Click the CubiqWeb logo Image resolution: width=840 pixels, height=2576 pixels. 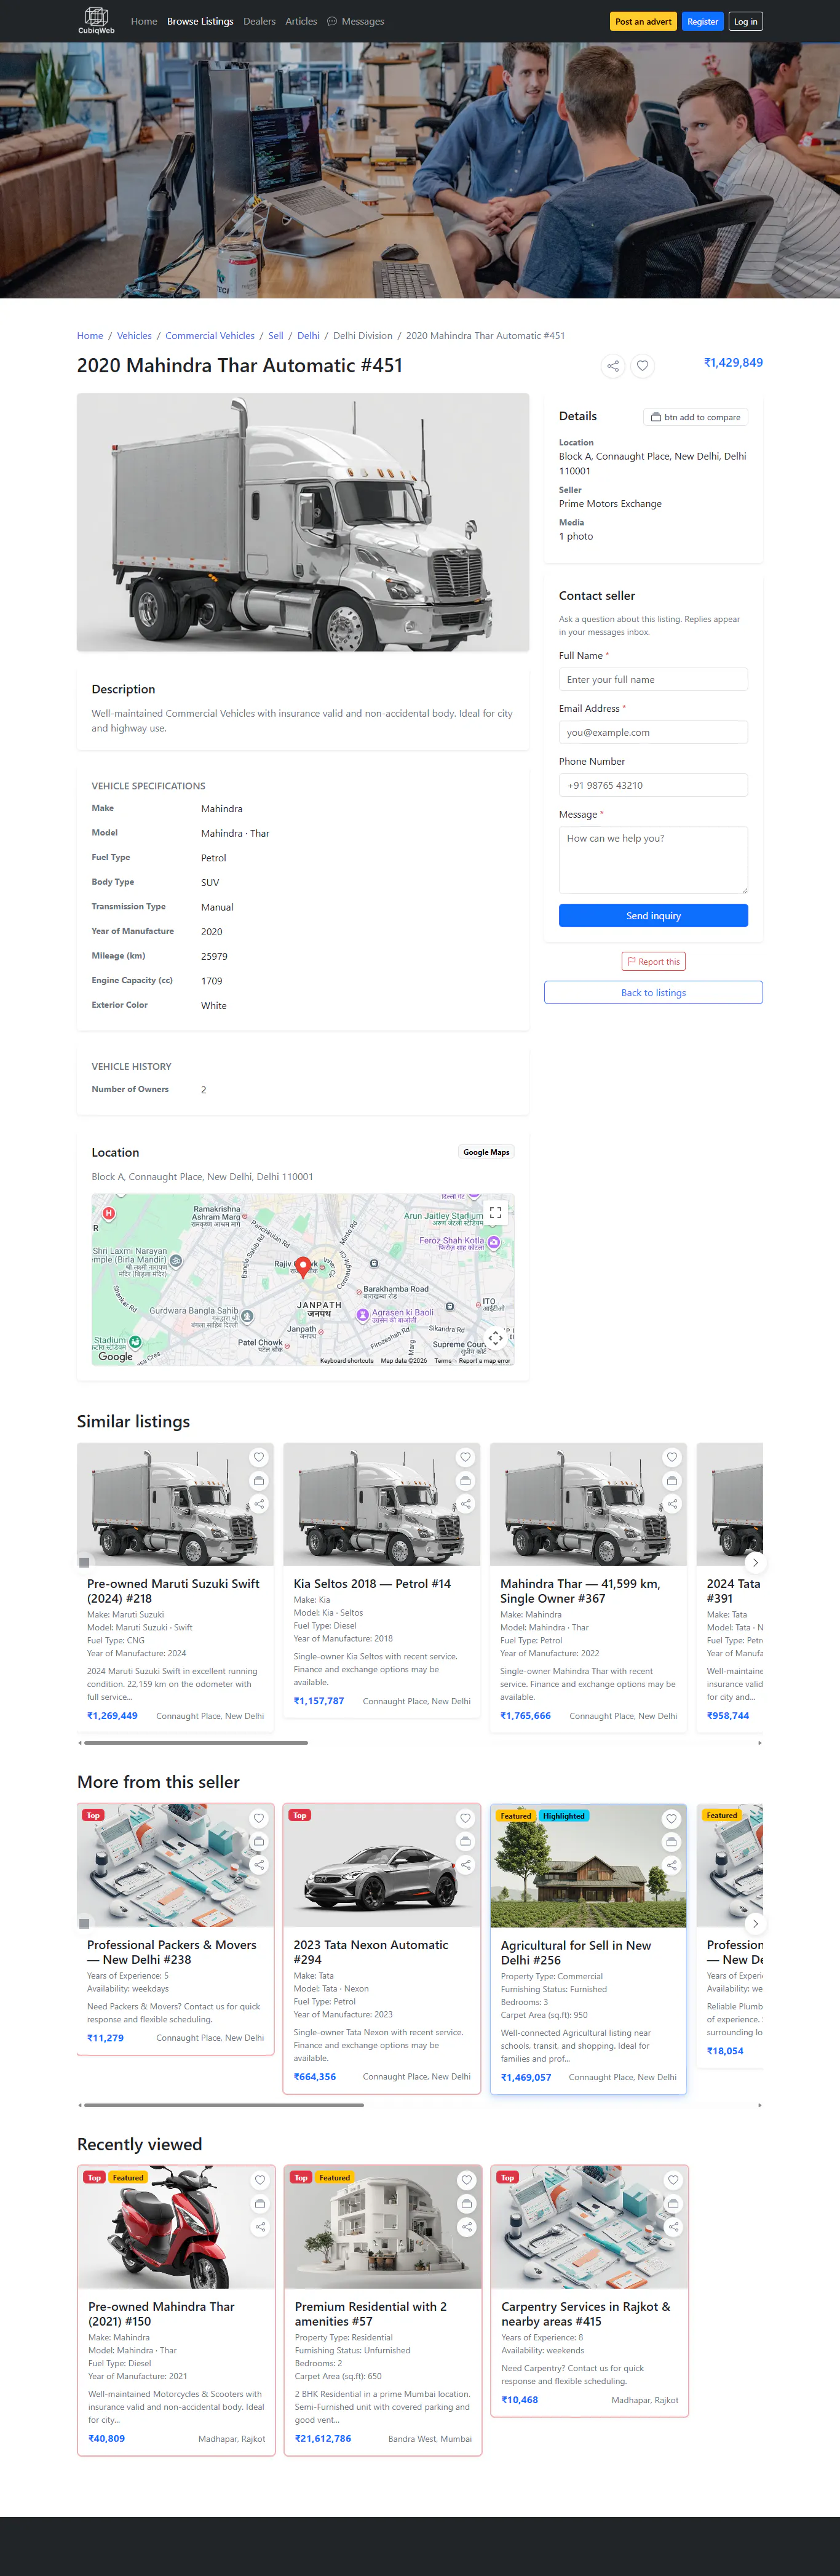click(96, 20)
